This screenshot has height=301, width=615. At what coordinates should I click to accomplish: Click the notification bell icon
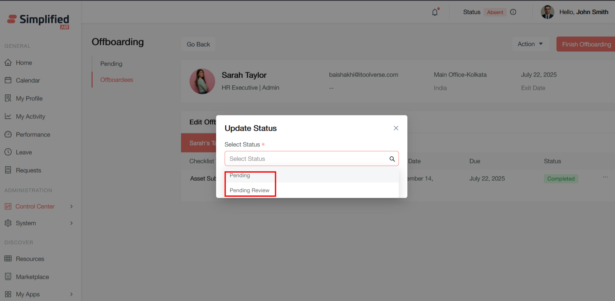(x=435, y=12)
